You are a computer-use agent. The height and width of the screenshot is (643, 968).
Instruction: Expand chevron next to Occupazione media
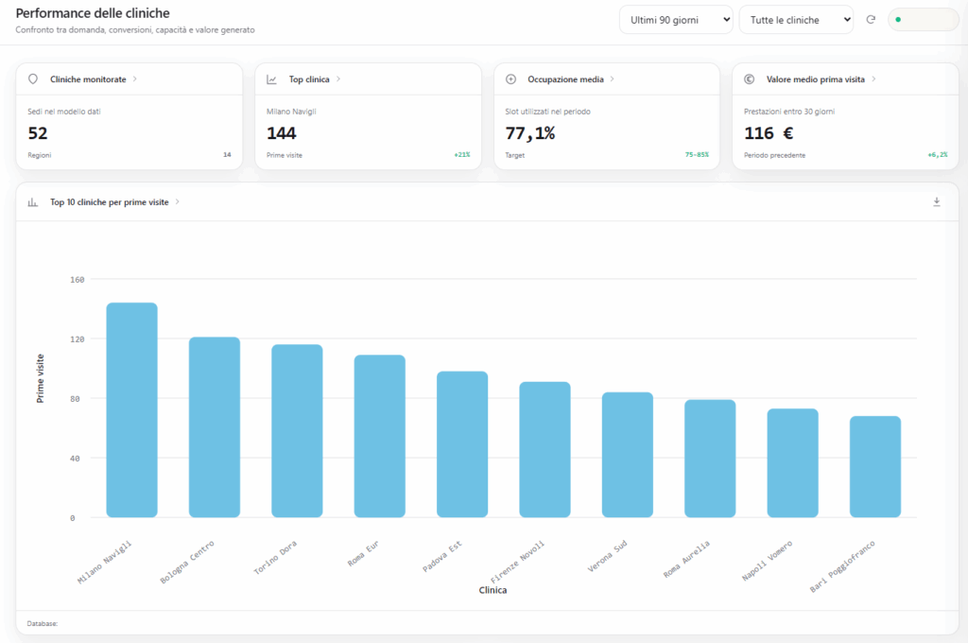click(x=612, y=79)
